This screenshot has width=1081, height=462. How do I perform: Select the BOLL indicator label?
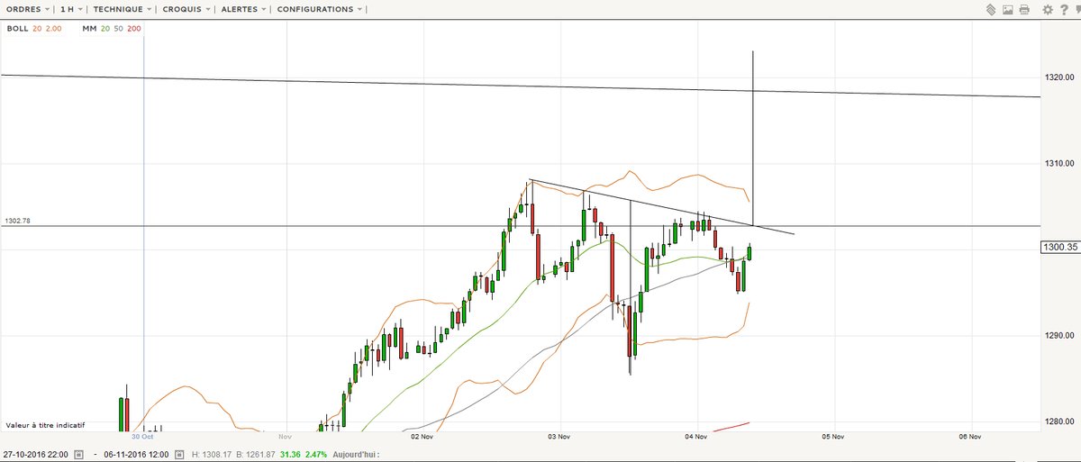(17, 29)
